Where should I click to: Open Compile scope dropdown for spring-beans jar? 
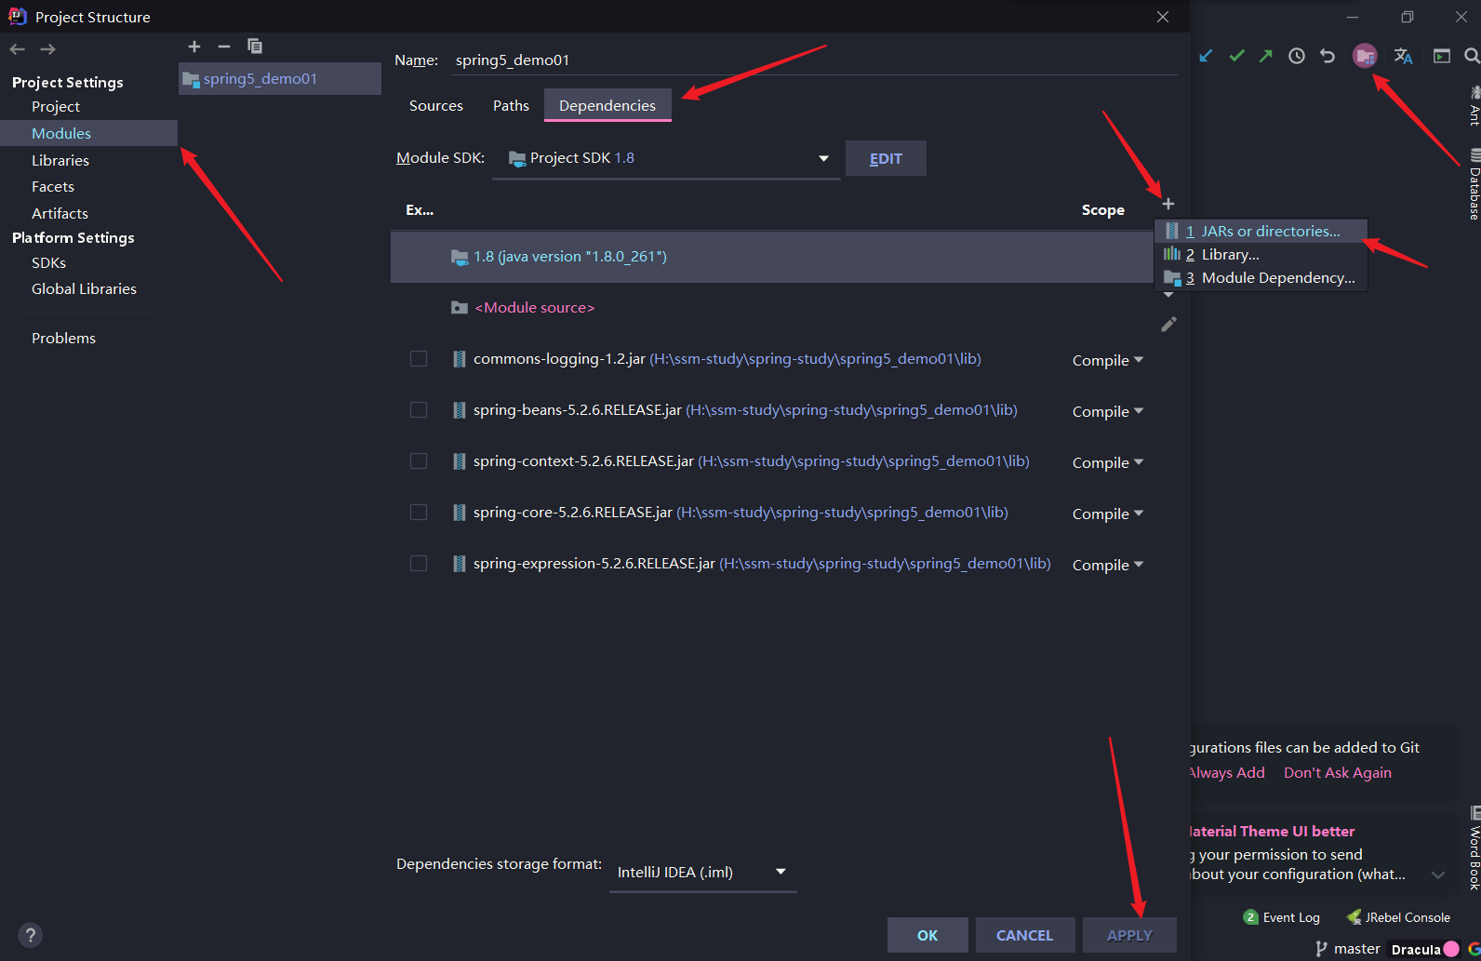coord(1108,411)
